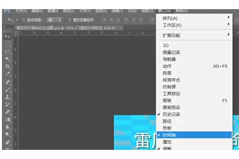Viewport: 239px width, 159px height.
Task: Choose 段落 from the Window menu
Action: tap(194, 73)
